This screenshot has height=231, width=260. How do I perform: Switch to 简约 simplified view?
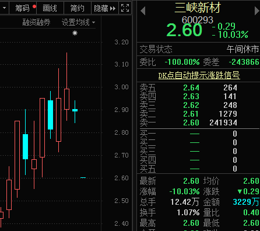(x=78, y=8)
